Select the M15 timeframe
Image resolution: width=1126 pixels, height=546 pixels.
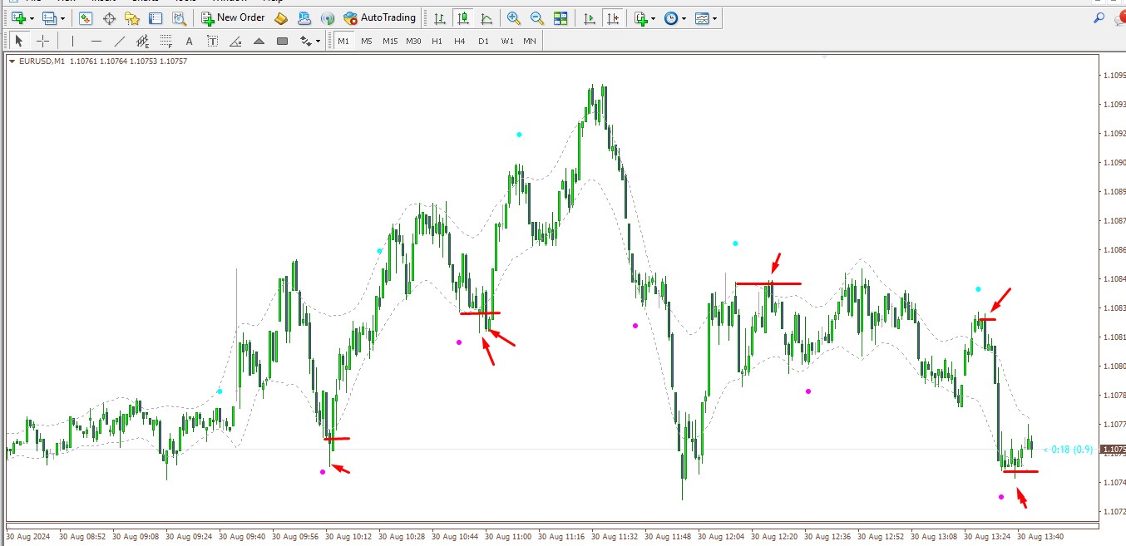click(390, 41)
